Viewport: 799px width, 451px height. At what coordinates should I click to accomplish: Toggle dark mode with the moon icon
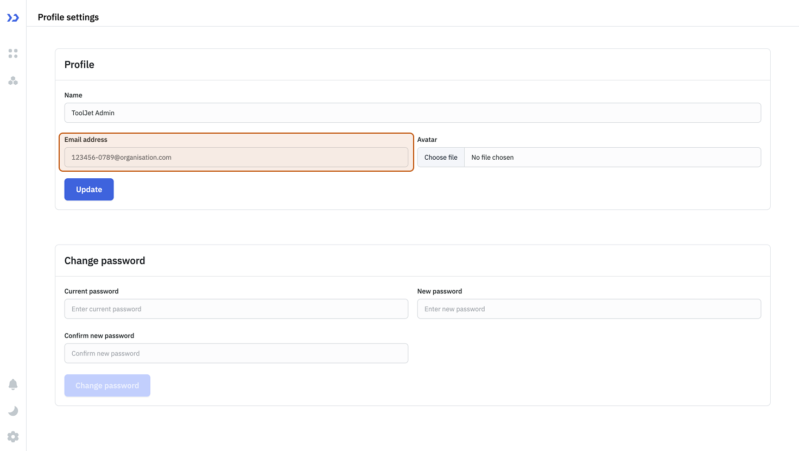pyautogui.click(x=13, y=411)
